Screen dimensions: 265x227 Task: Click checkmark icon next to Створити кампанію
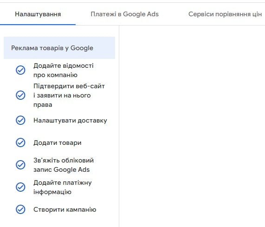click(20, 209)
